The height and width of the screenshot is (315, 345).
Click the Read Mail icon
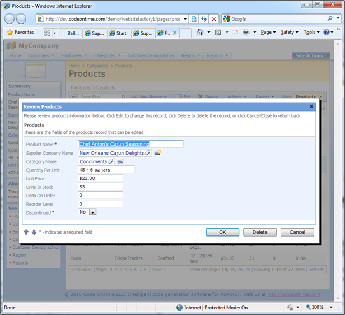coord(235,33)
